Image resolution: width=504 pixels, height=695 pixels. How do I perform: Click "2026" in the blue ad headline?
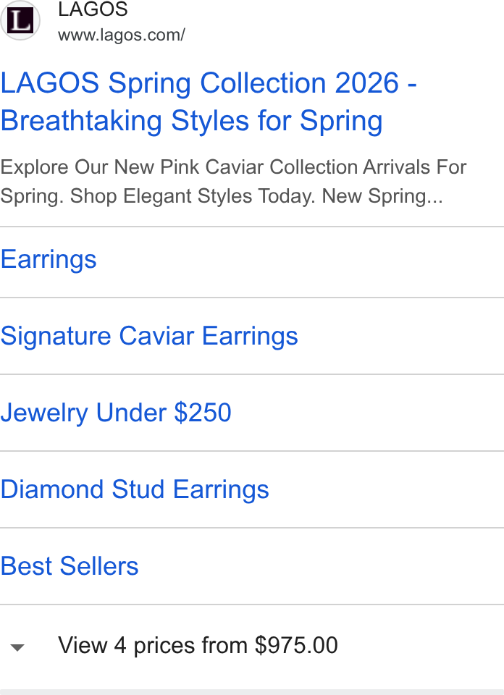[366, 83]
